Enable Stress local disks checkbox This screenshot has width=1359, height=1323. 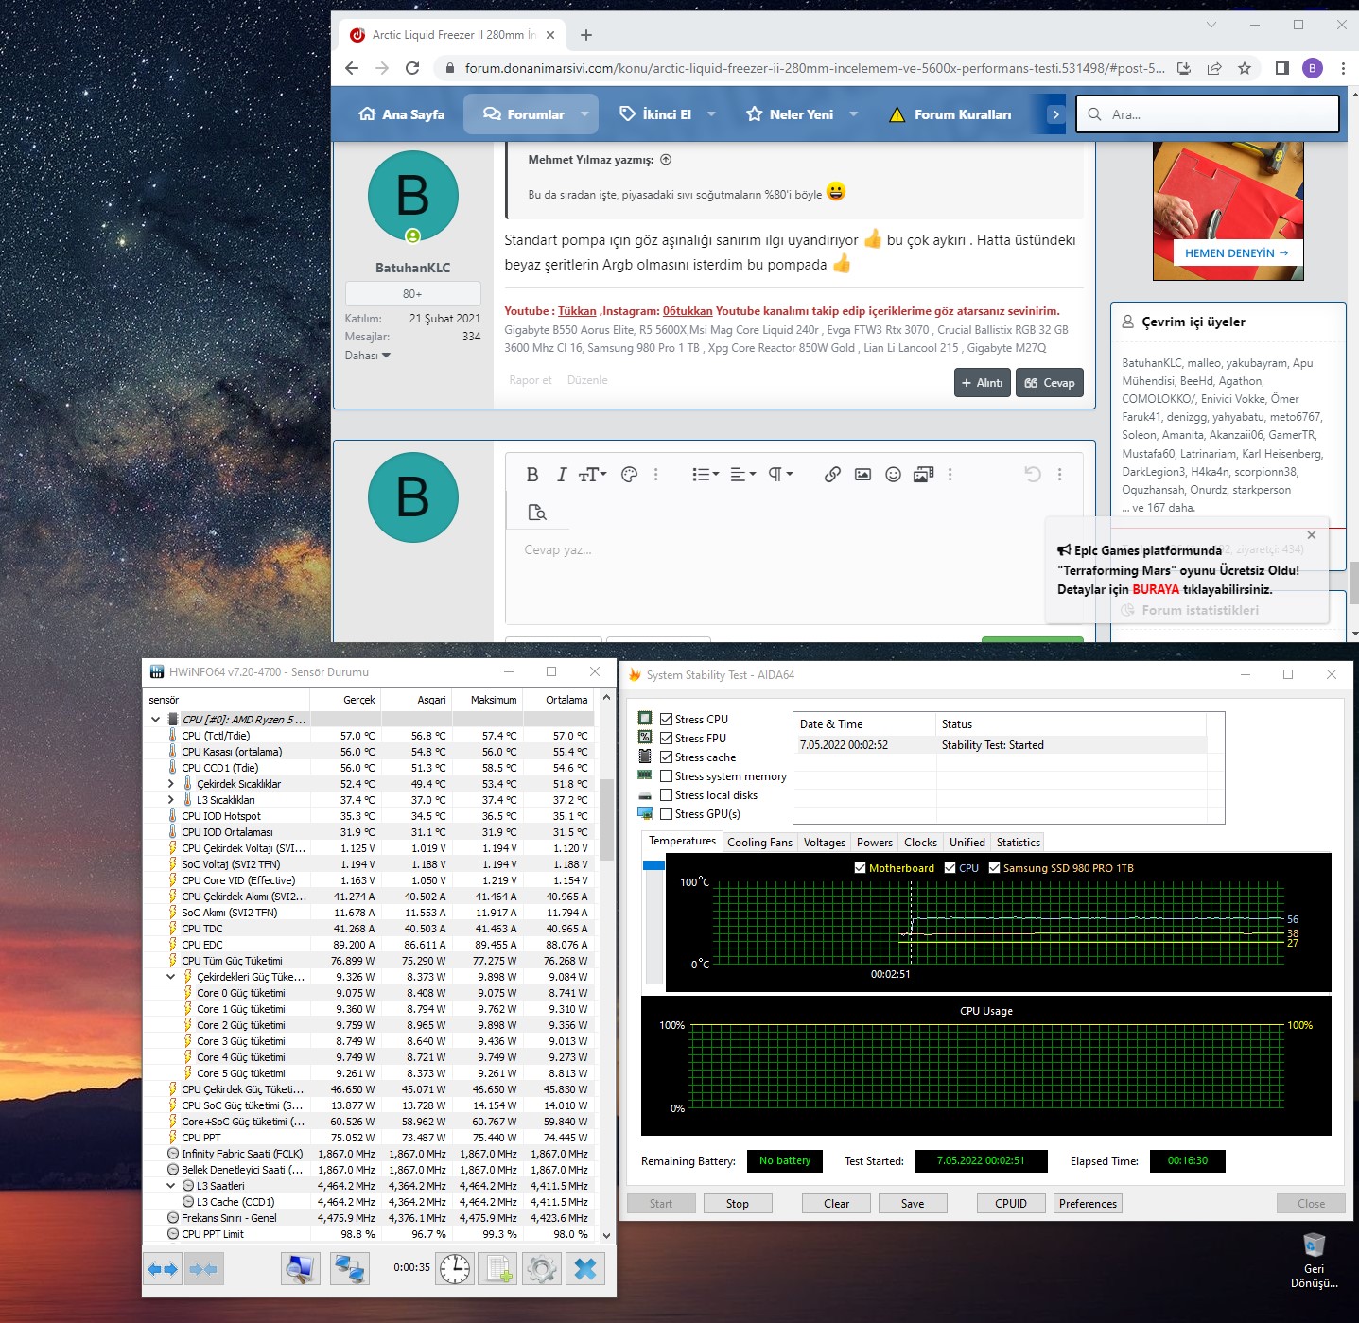click(666, 795)
